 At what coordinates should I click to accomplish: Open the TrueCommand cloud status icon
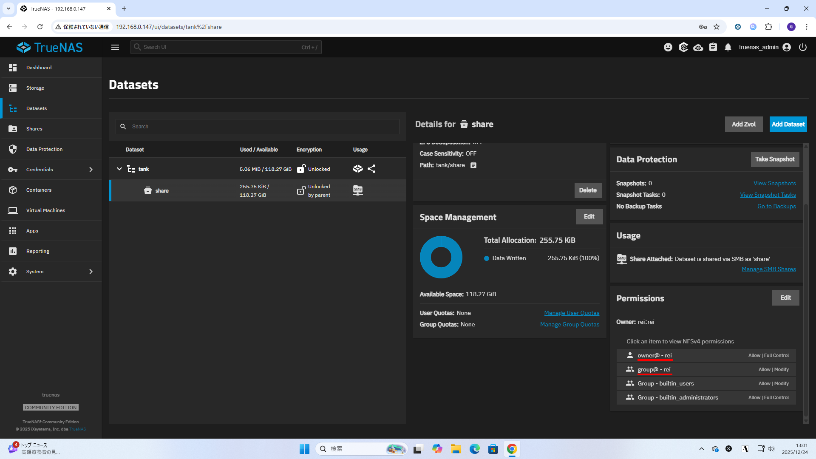pyautogui.click(x=698, y=47)
